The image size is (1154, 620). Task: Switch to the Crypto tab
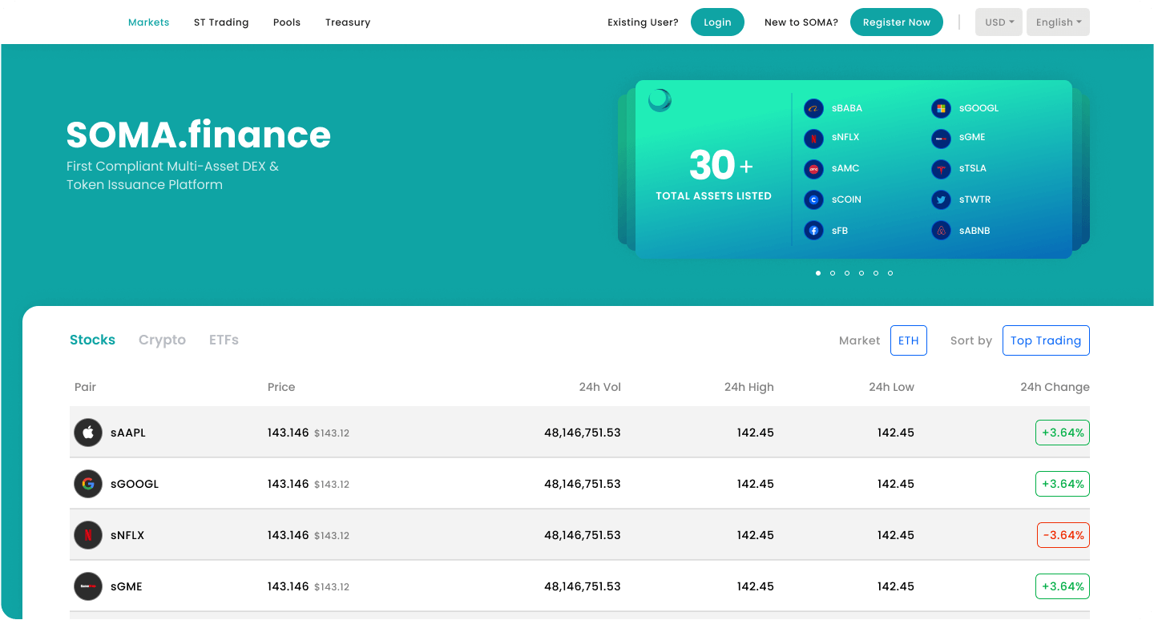[x=162, y=340]
